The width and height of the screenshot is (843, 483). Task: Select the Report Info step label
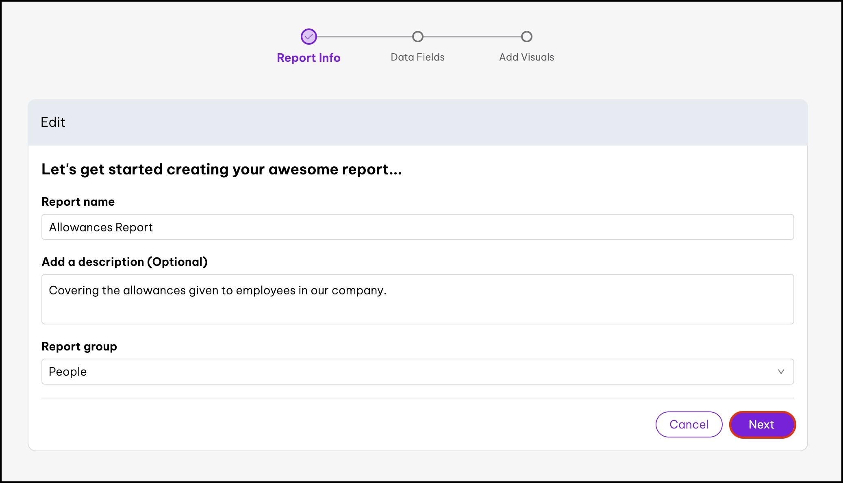point(309,58)
